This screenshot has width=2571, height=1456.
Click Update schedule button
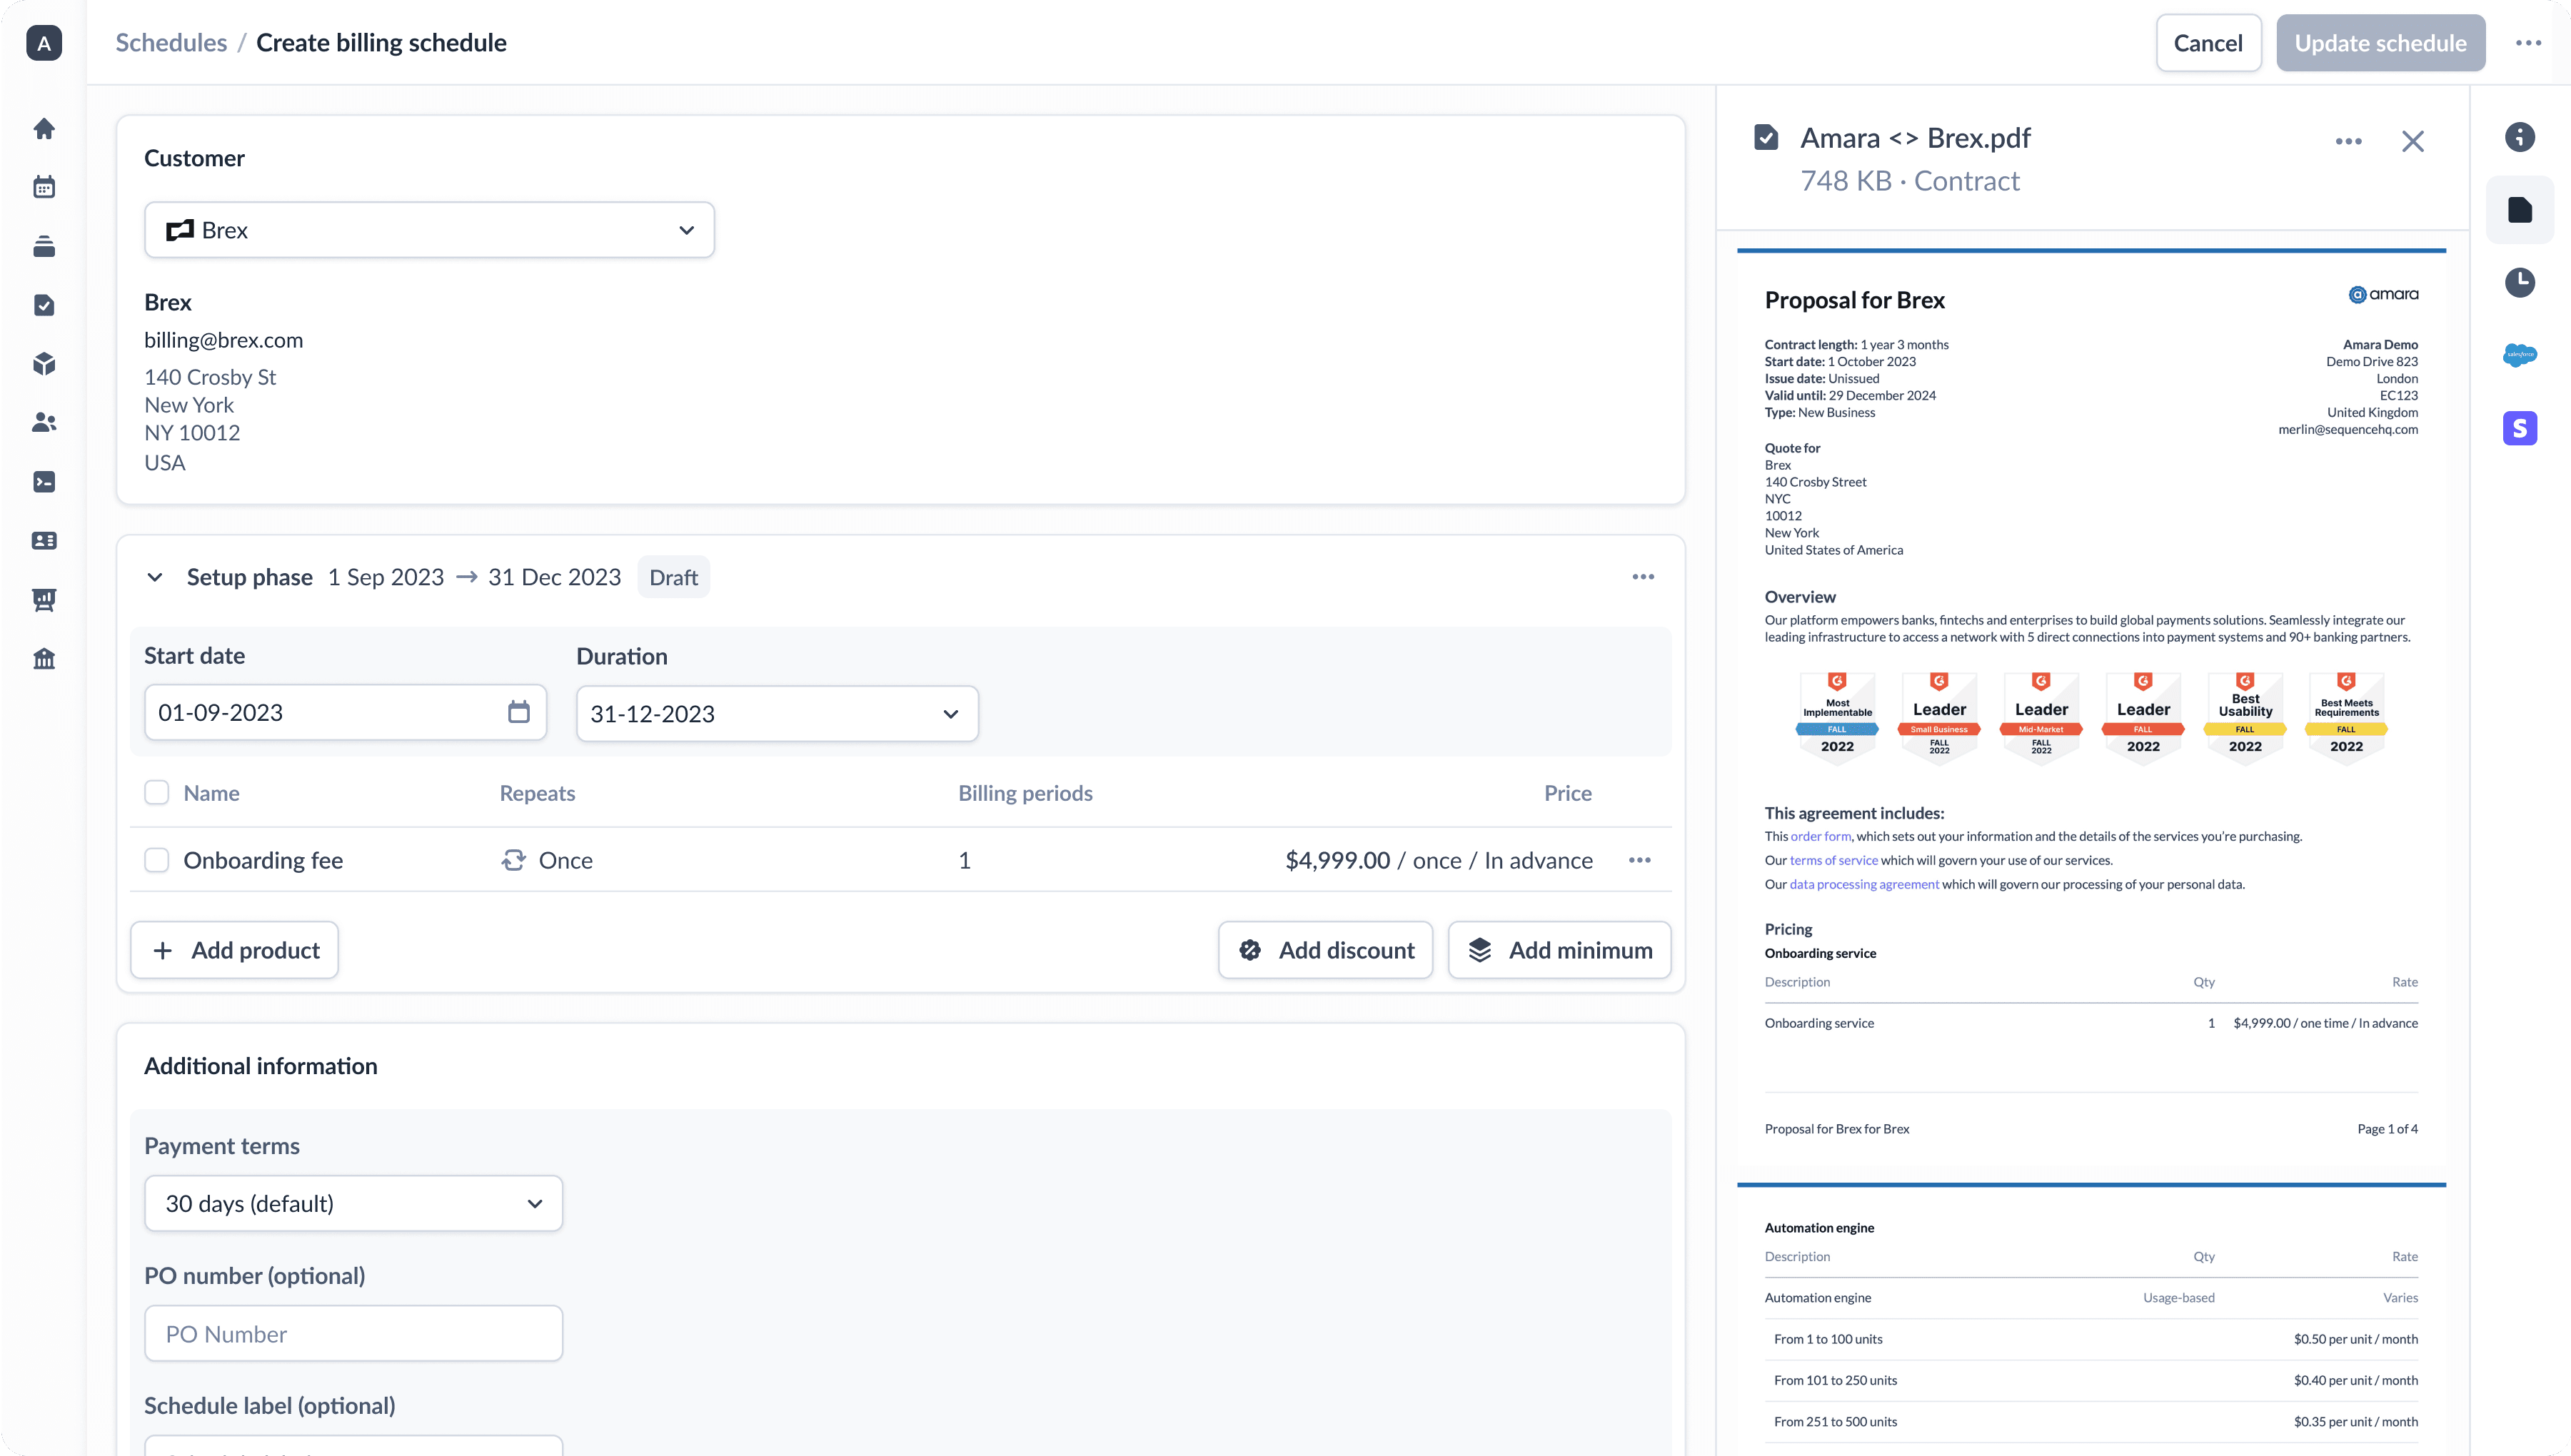click(2380, 43)
